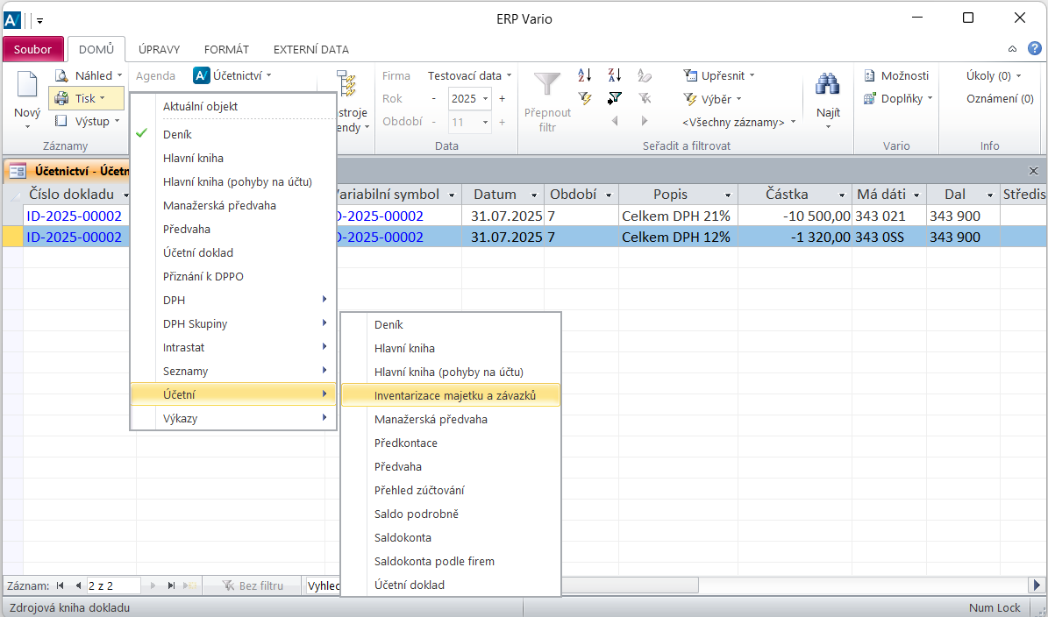1048x617 pixels.
Task: Click the sort descending Z-A icon
Action: pyautogui.click(x=615, y=76)
